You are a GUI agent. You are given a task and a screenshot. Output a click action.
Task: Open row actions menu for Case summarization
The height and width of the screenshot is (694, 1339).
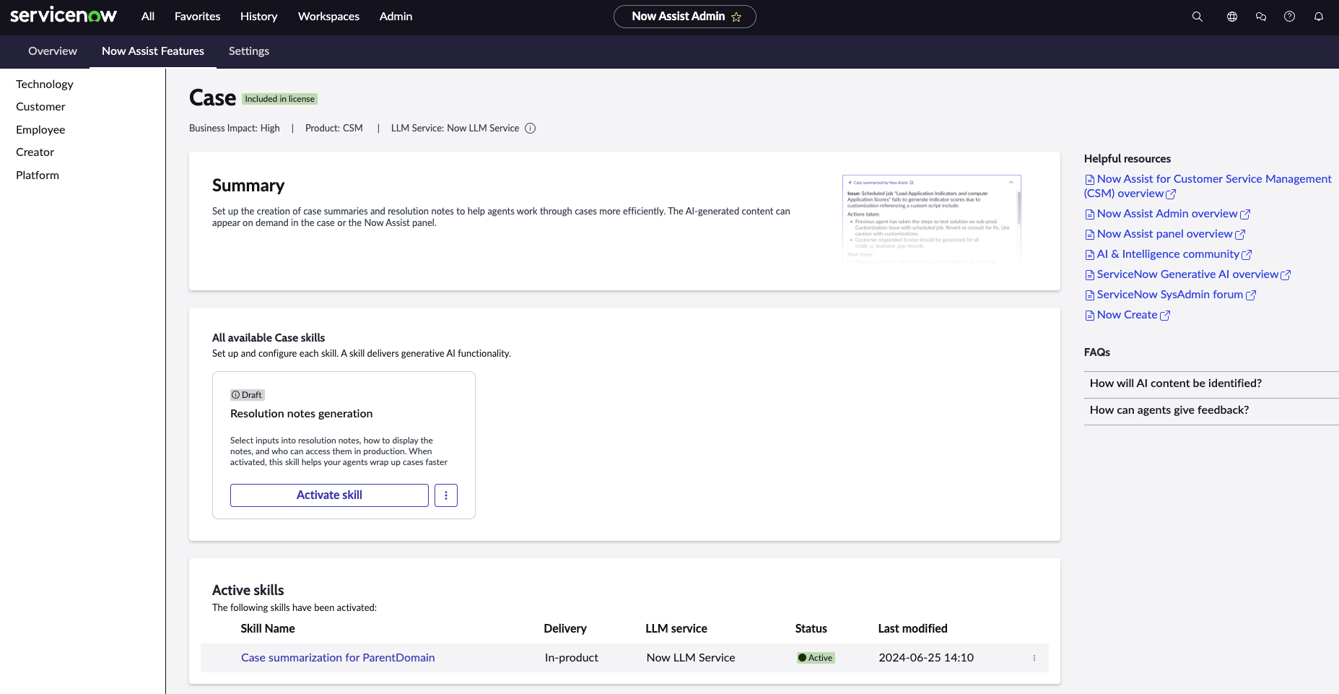click(1034, 658)
